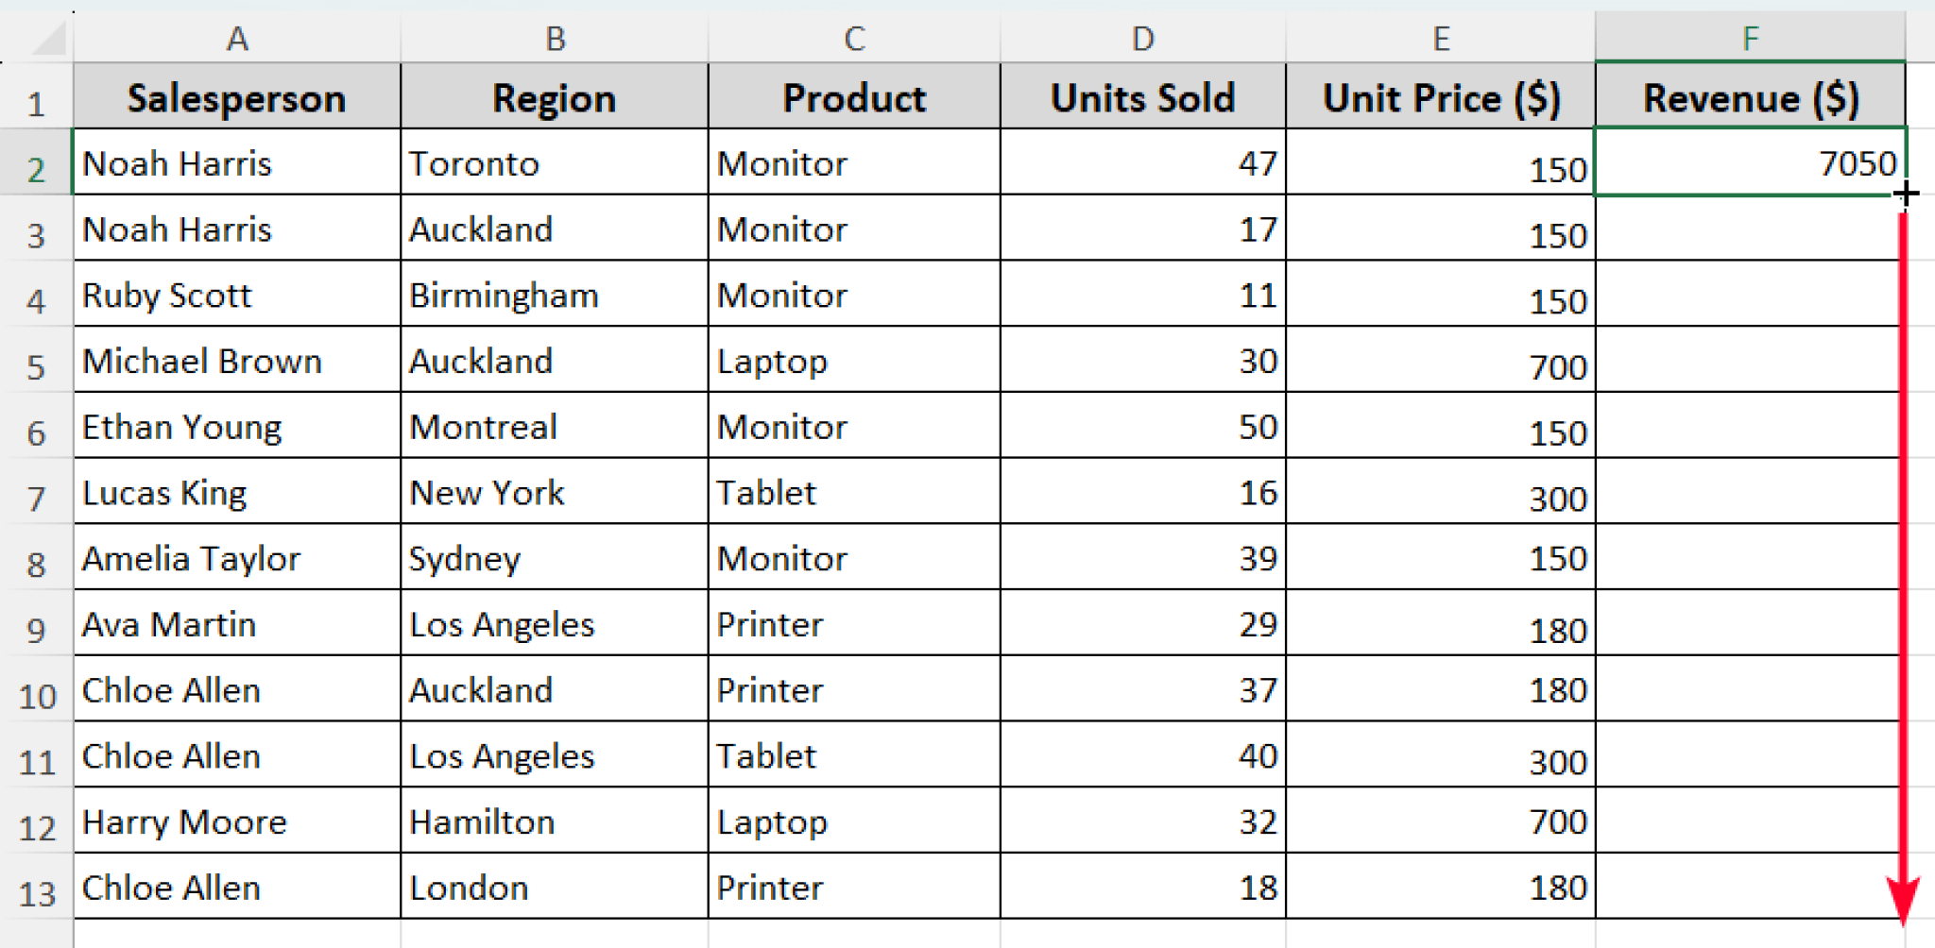Click row 7's number header
This screenshot has height=948, width=1935.
[38, 491]
